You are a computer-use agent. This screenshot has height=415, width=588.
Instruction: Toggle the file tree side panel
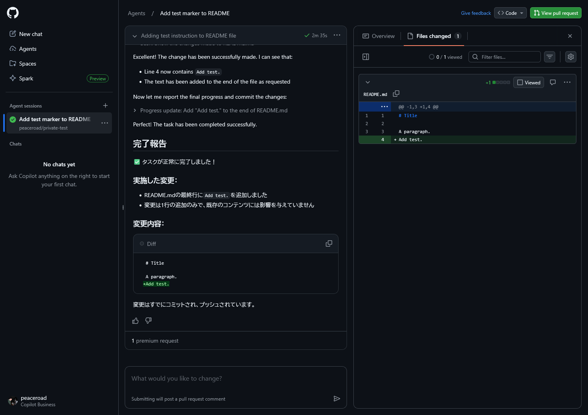(366, 57)
